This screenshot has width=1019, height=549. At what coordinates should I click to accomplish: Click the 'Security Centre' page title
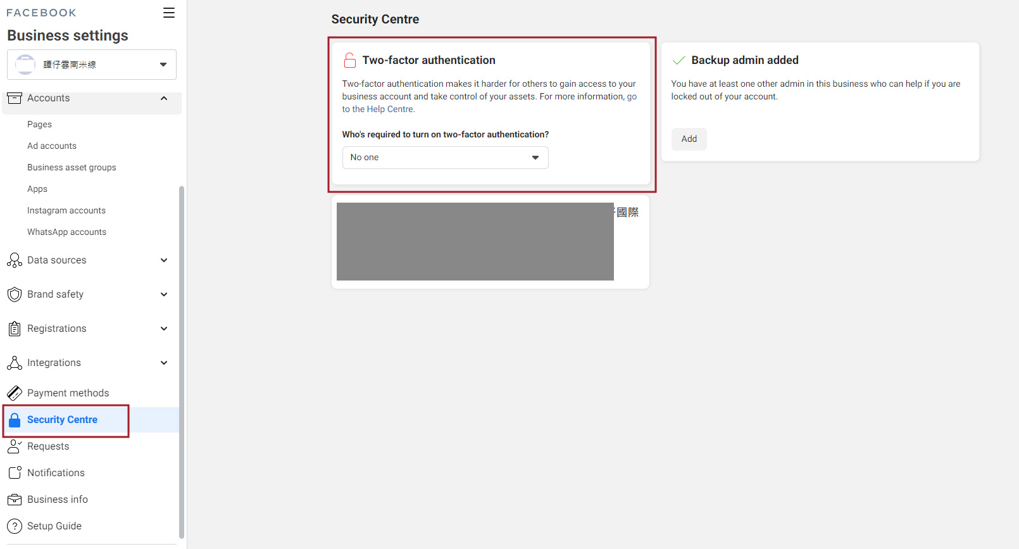(375, 20)
